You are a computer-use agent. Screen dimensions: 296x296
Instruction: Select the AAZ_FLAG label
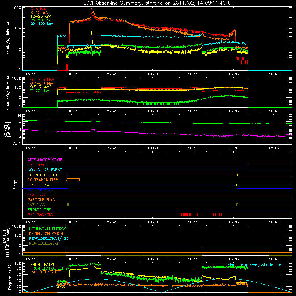(36, 205)
